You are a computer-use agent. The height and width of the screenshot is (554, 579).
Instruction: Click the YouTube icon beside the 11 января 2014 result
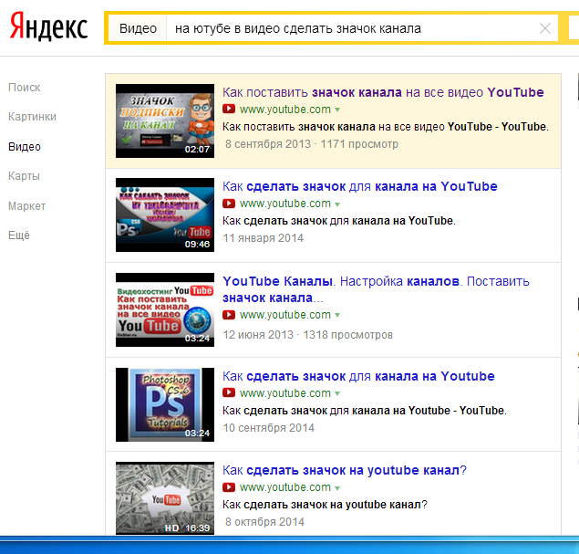(x=229, y=204)
